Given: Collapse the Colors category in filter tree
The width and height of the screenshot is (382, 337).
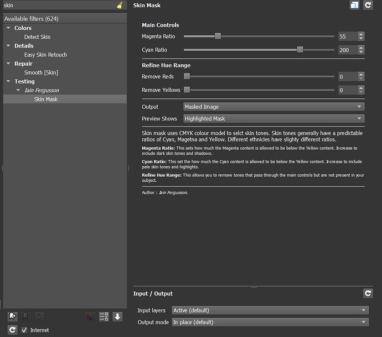Looking at the screenshot, I should point(8,28).
